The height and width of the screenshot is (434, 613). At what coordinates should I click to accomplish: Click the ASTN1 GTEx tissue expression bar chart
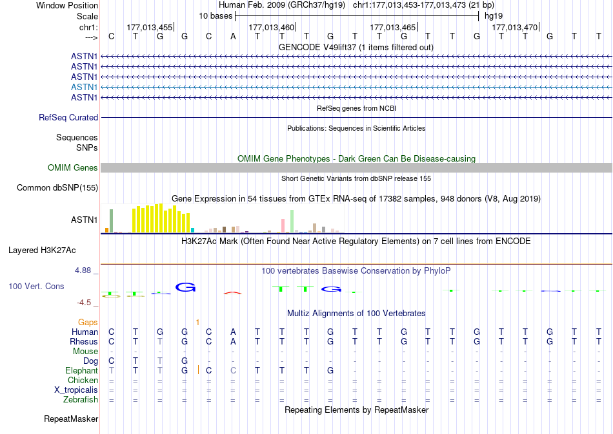point(222,218)
